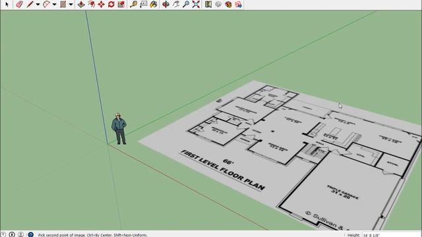Open the map-style toolbar icon
Screen dimensions: 422x237
tap(208, 5)
